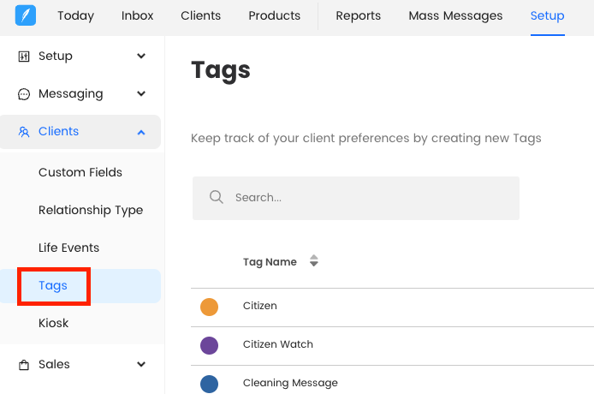Focus the tag Search input field
594x394 pixels.
pyautogui.click(x=368, y=198)
